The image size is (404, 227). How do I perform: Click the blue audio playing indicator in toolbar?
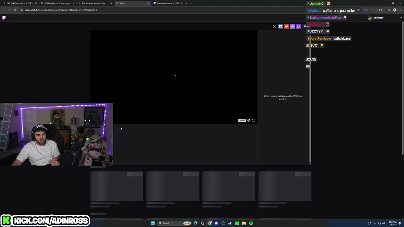click(x=366, y=10)
